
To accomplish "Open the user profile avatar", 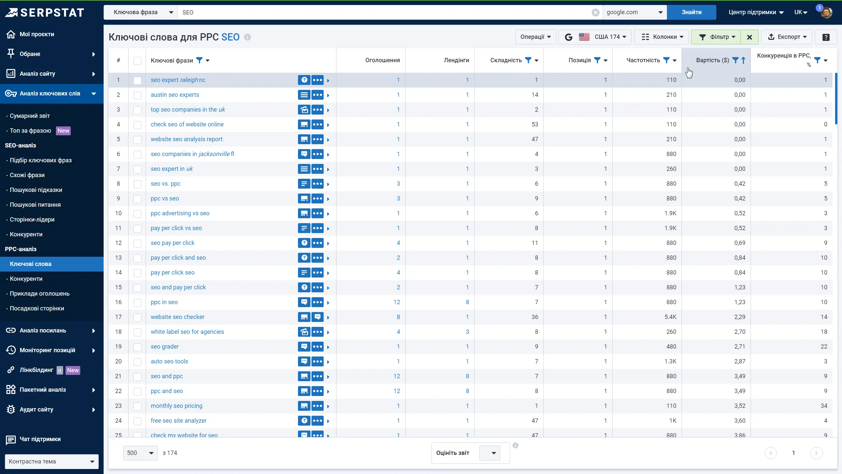I will pyautogui.click(x=826, y=13).
